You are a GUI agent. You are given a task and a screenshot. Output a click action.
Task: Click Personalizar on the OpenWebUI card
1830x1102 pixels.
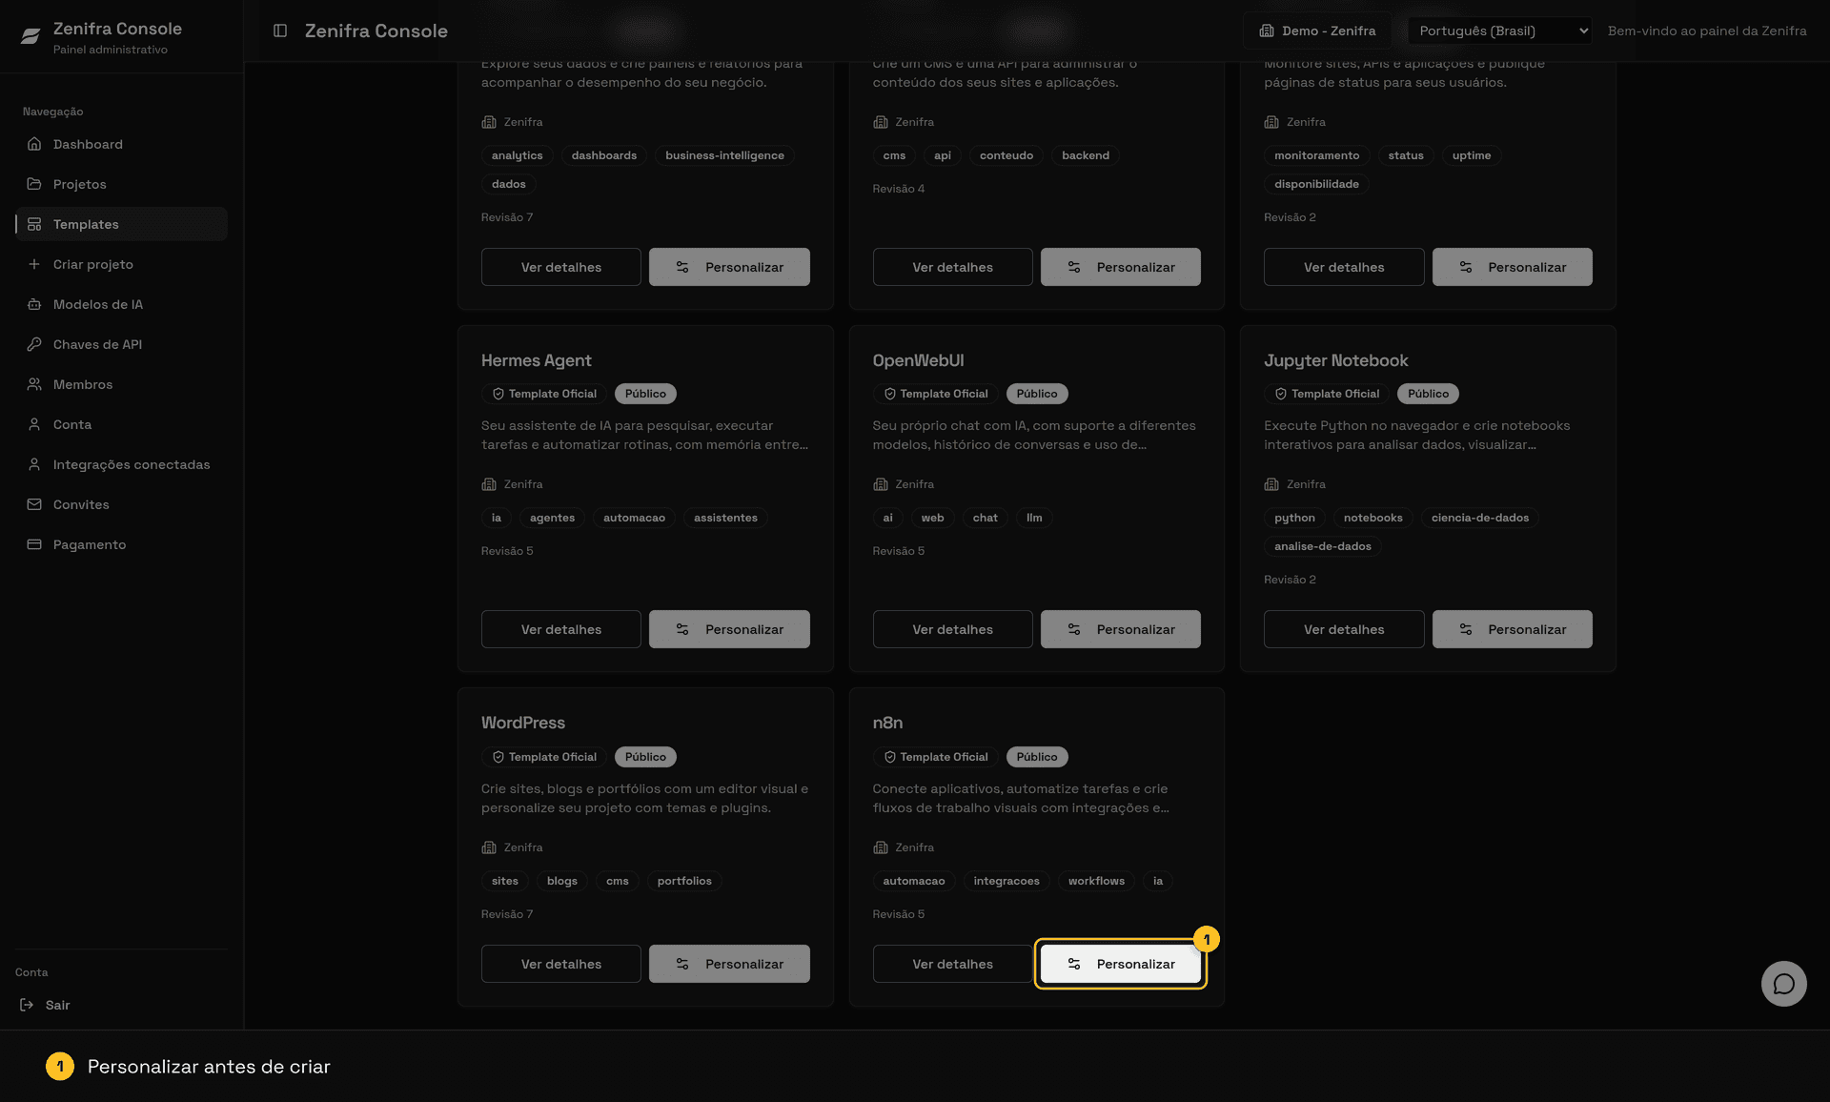point(1120,629)
